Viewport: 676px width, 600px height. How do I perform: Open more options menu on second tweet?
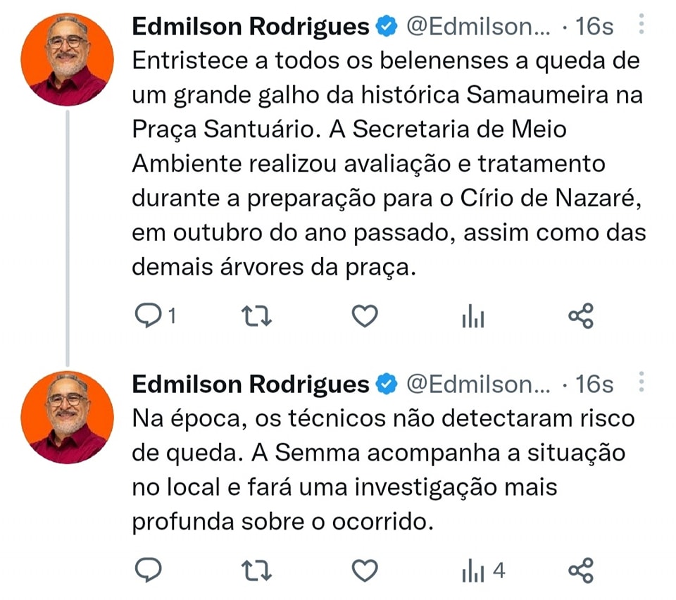tap(641, 382)
